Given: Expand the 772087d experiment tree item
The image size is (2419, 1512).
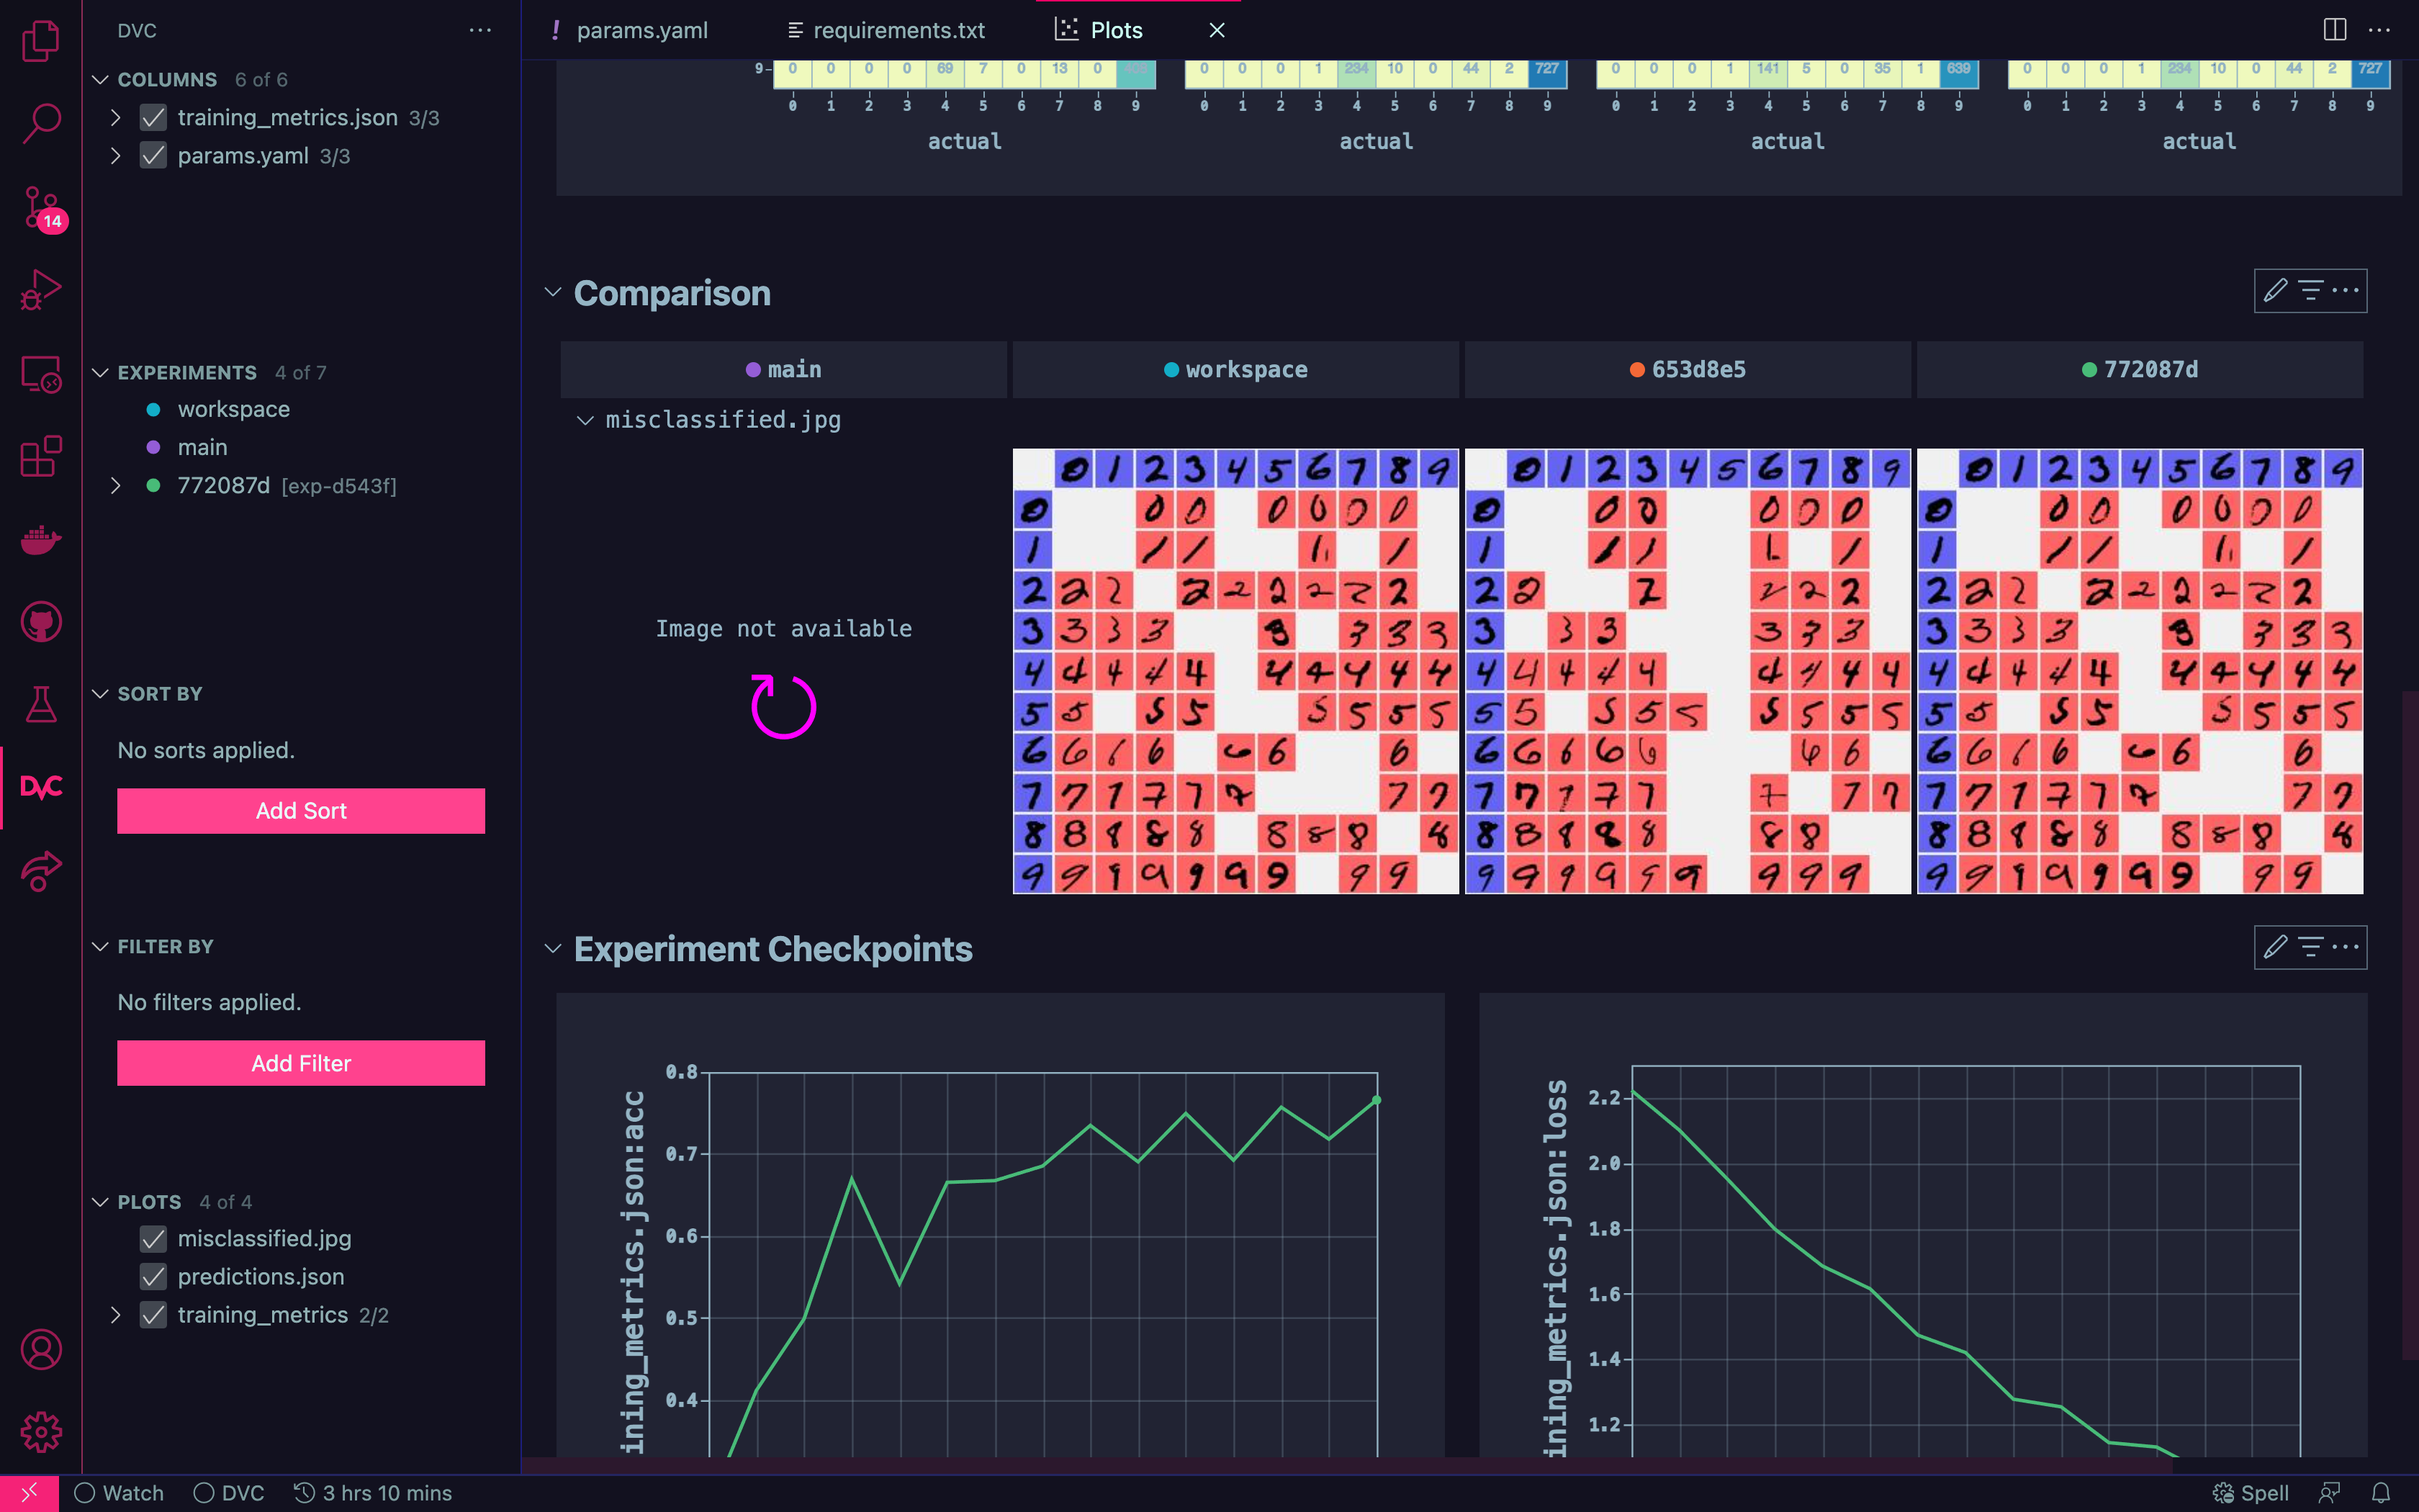Looking at the screenshot, I should tap(116, 486).
